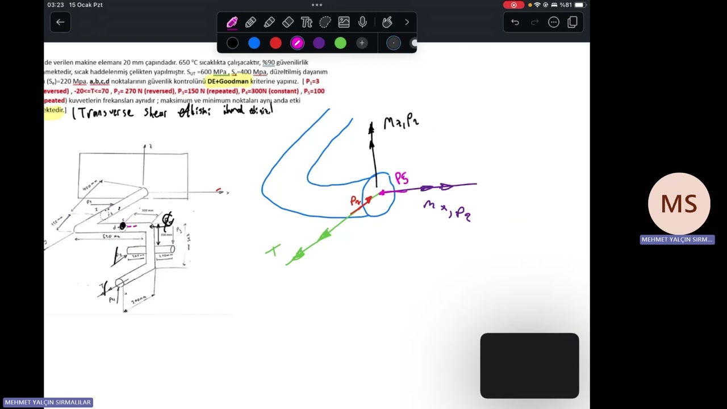
Task: Select the Highlighter tool
Action: click(x=269, y=22)
